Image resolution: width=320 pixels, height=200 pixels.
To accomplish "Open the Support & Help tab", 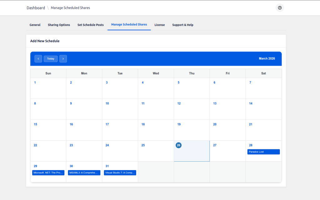I will tap(183, 25).
